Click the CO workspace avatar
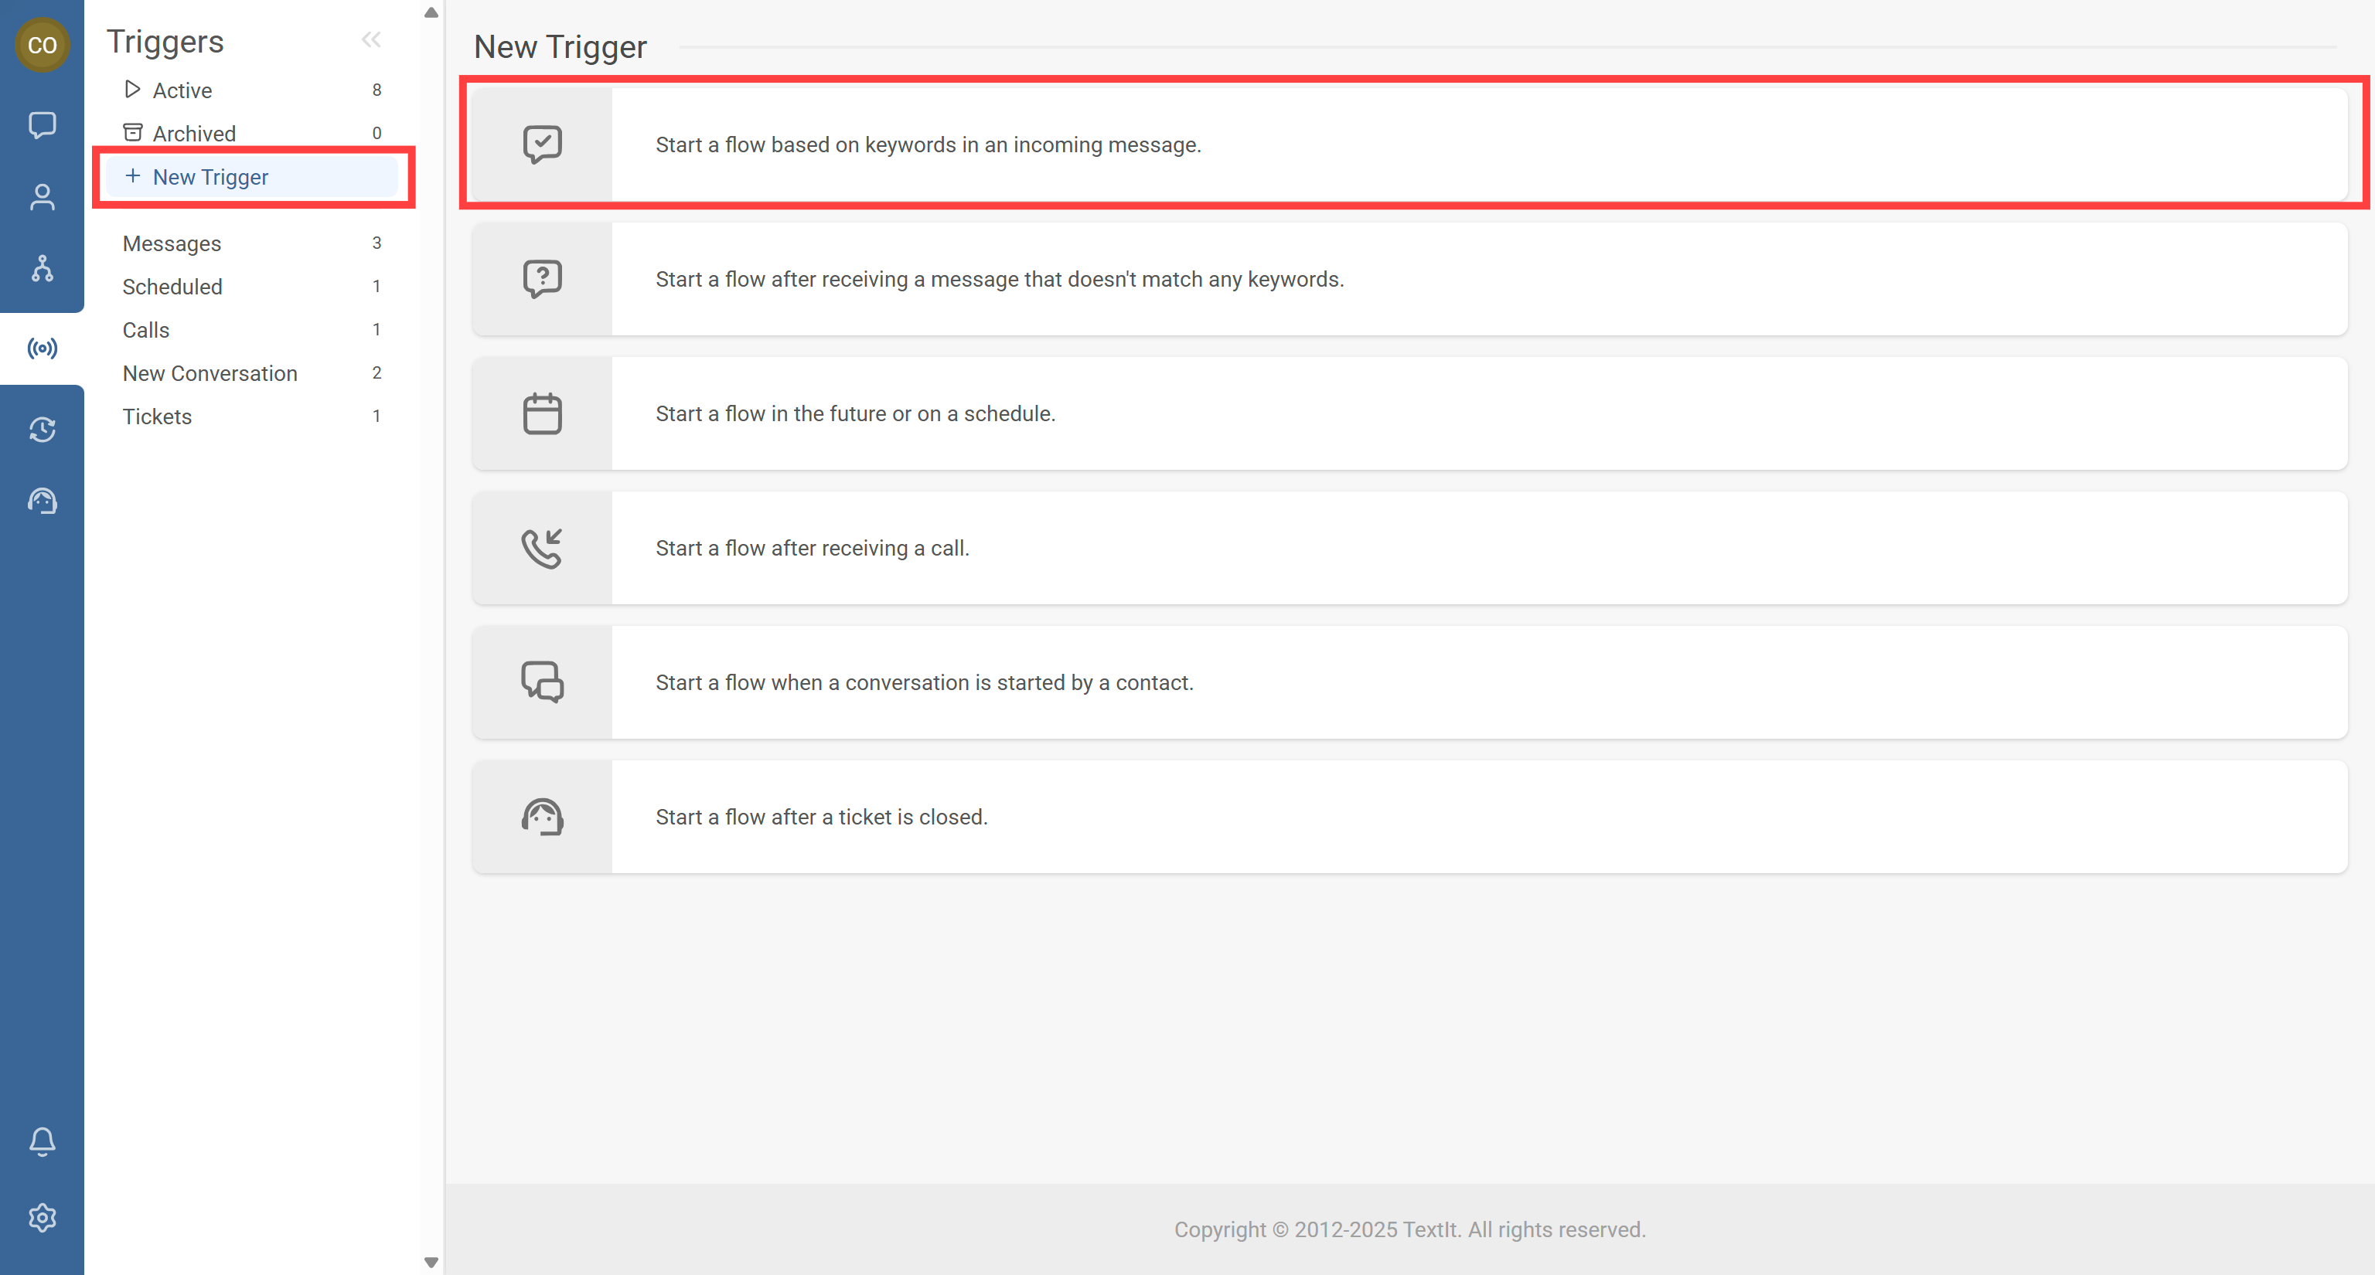The height and width of the screenshot is (1275, 2375). [42, 44]
